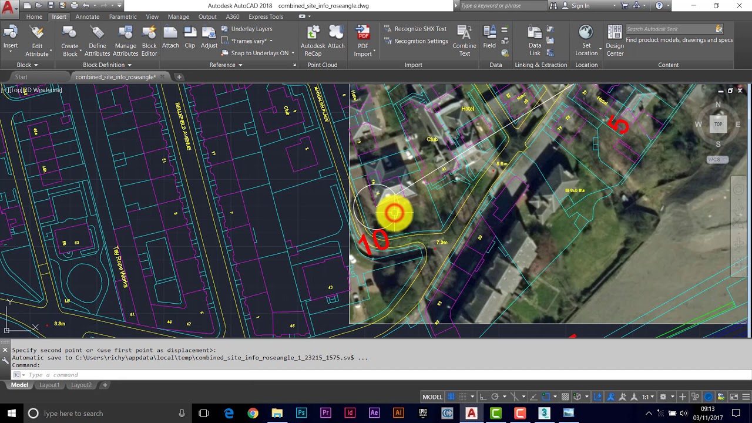Open the annotation scale 1:1 dropdown

point(647,397)
